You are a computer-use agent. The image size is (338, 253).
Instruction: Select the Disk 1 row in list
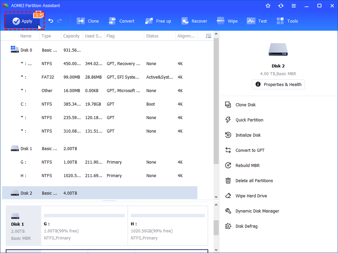[100, 149]
